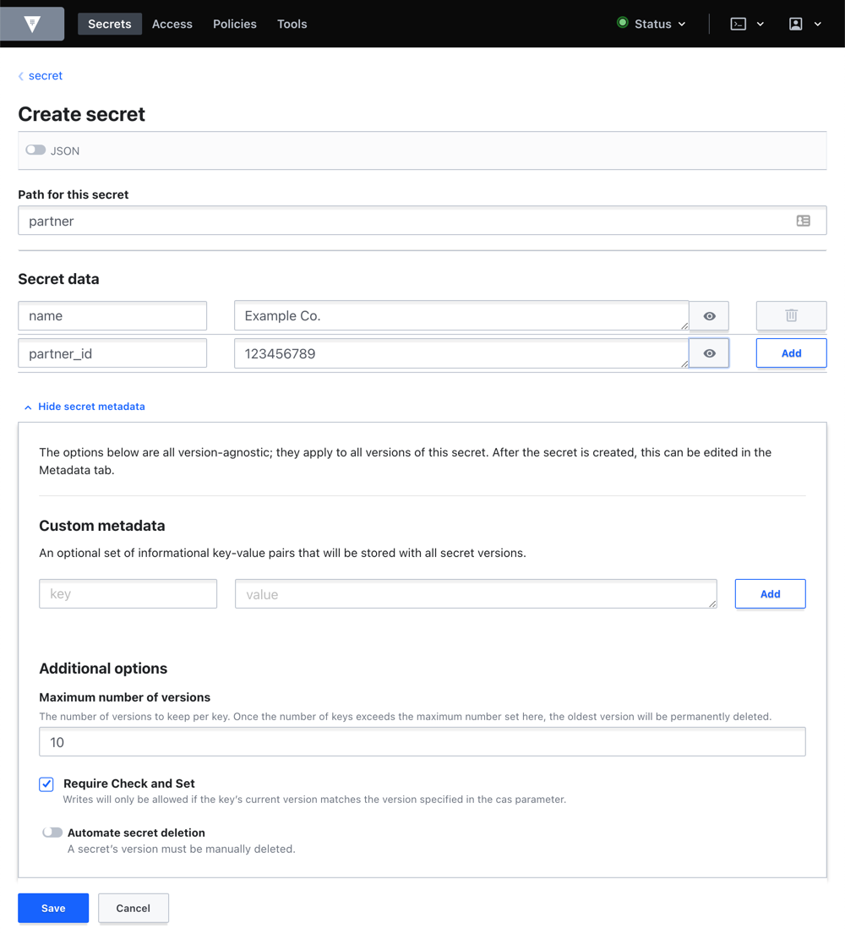The width and height of the screenshot is (845, 934).
Task: Enable the JSON toggle
Action: [x=35, y=150]
